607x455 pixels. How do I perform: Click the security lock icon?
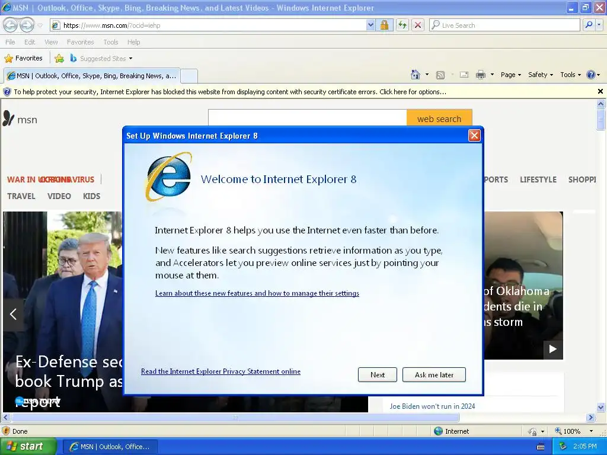click(384, 25)
